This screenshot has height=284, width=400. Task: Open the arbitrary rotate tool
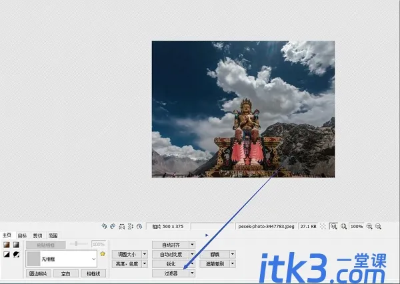point(139,226)
